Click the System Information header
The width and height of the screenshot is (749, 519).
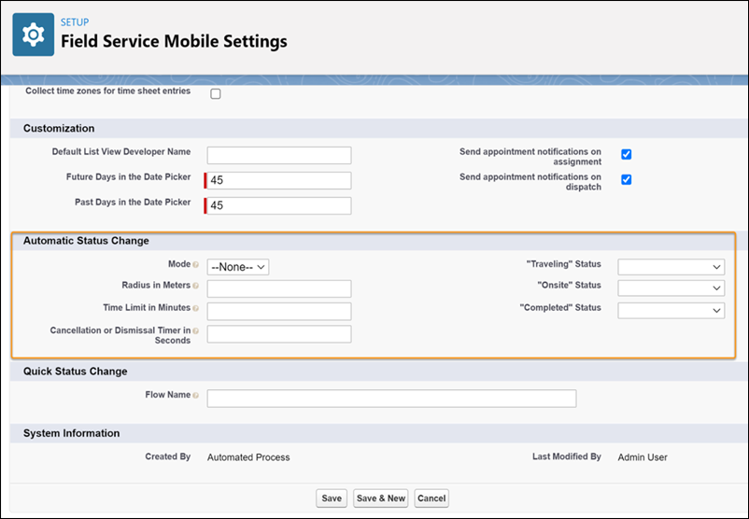72,433
